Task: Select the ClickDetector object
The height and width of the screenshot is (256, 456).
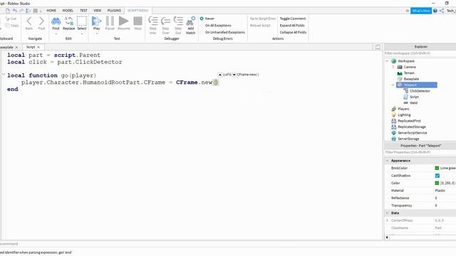Action: pos(420,91)
